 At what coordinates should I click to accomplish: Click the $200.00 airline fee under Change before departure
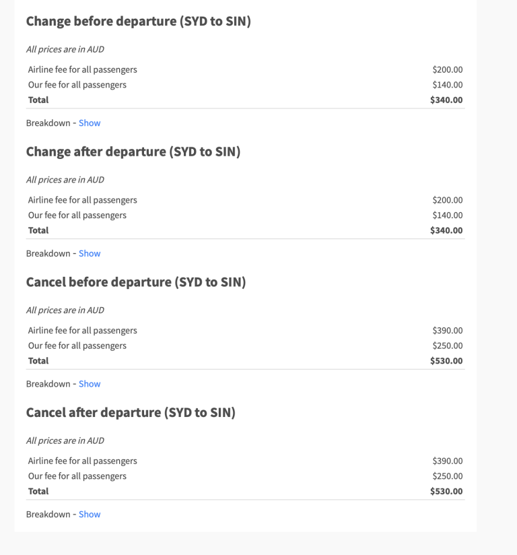pos(448,70)
